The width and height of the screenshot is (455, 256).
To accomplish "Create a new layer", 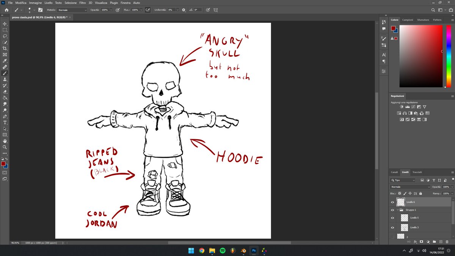I will click(441, 242).
